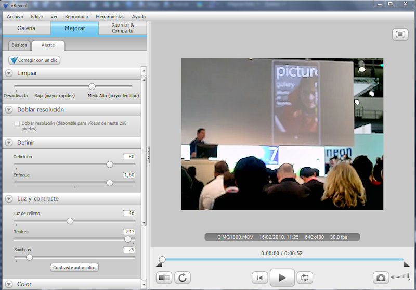Click the 16/02/2010, 11:25 date text

tap(279, 237)
